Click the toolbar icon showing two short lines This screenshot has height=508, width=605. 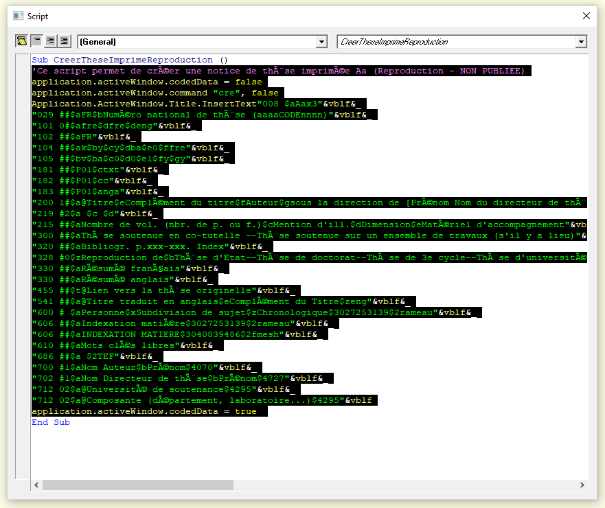point(36,41)
